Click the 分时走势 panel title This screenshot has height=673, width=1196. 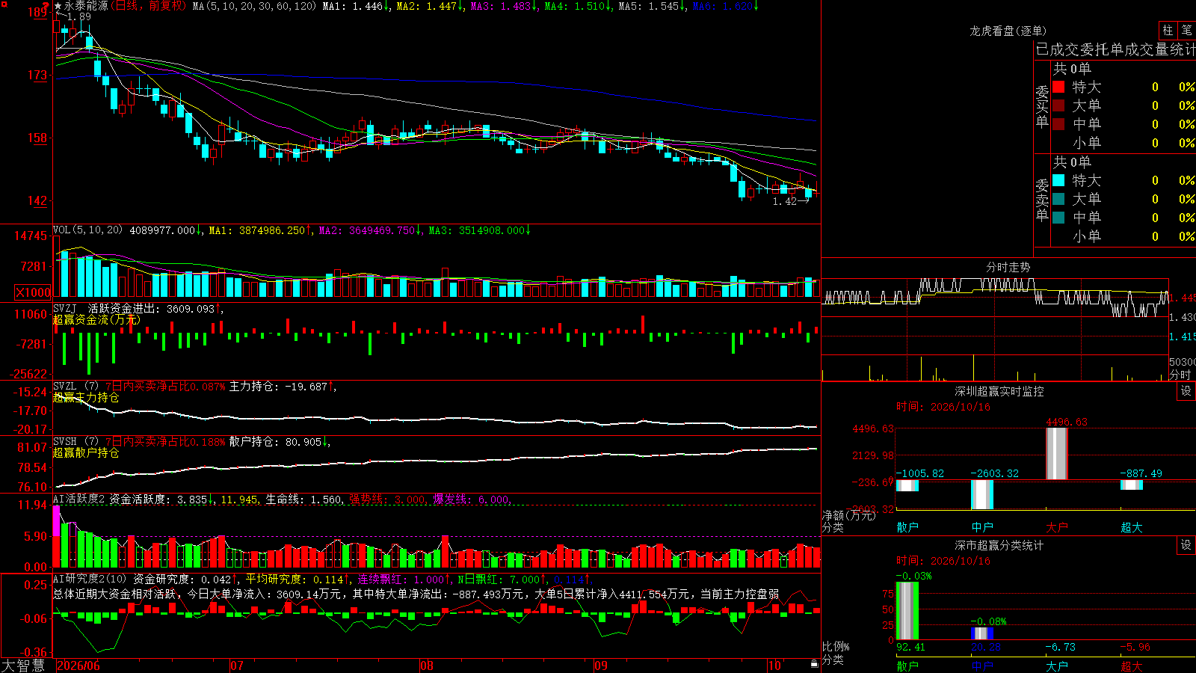[1008, 267]
